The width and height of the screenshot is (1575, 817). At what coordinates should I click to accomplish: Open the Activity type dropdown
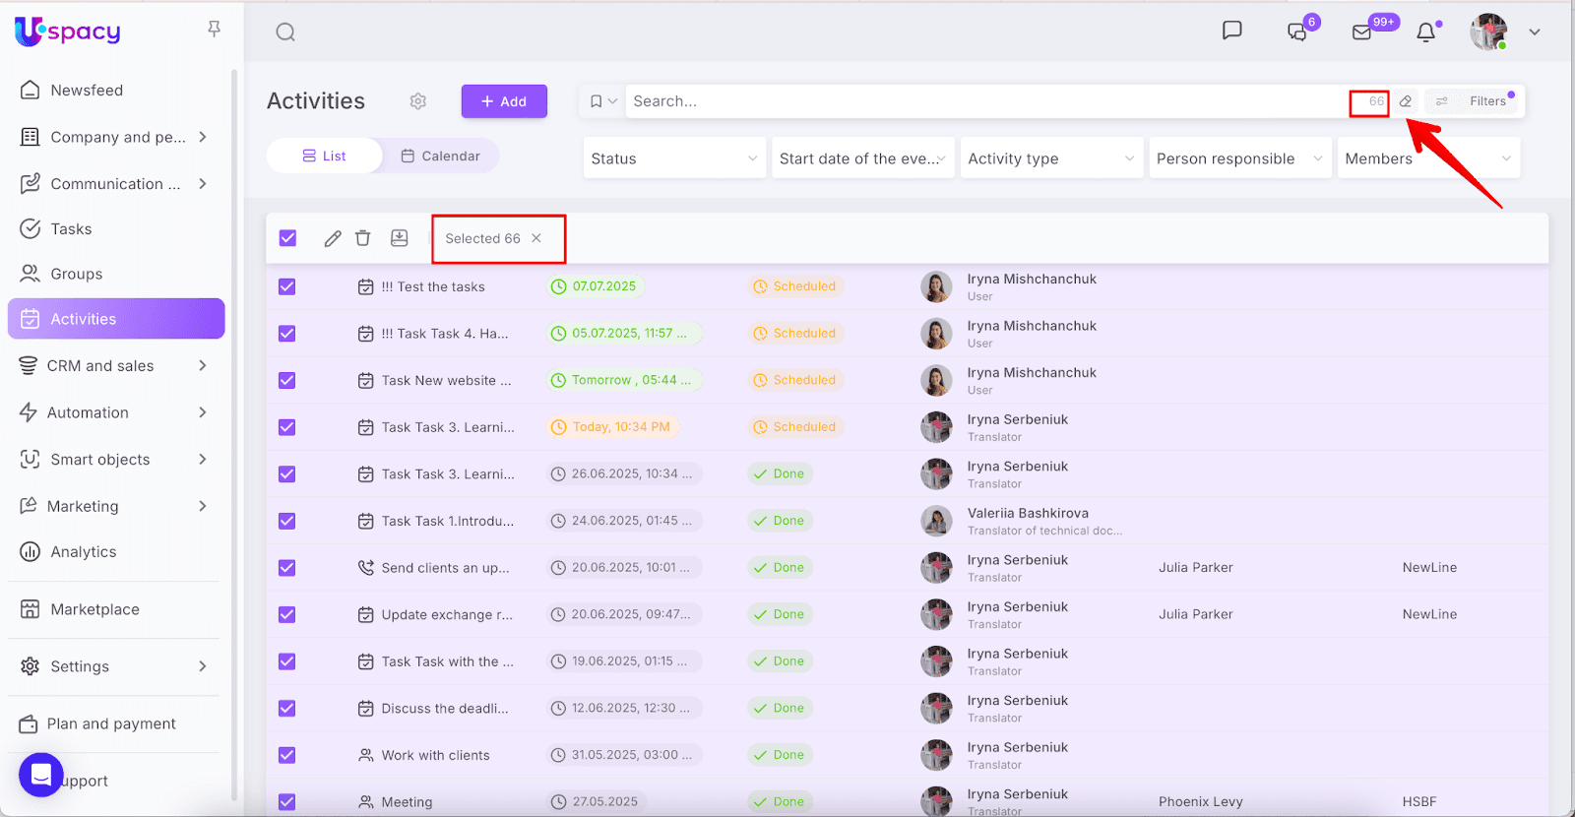point(1050,158)
